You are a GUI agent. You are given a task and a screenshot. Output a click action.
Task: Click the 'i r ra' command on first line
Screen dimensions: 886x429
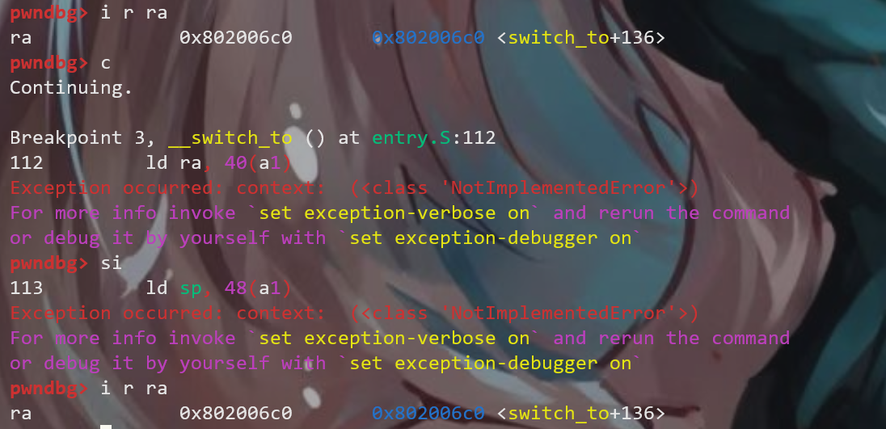coord(134,13)
